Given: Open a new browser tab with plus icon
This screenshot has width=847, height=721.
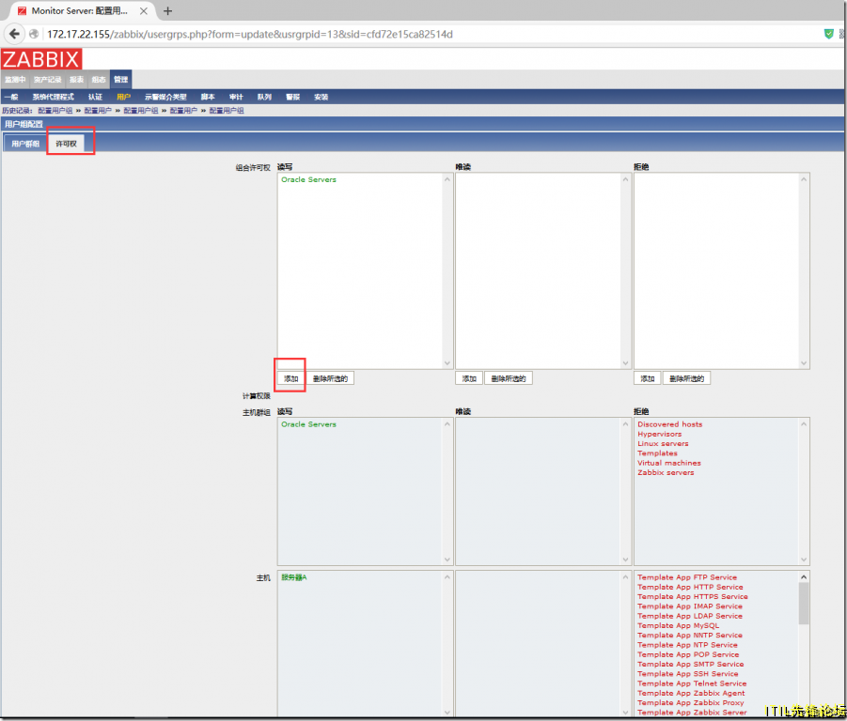Looking at the screenshot, I should point(167,10).
